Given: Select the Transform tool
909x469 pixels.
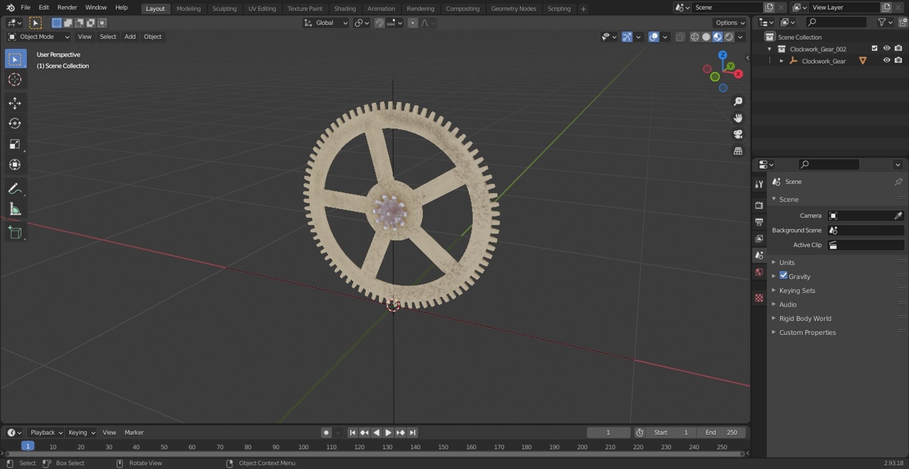Looking at the screenshot, I should pyautogui.click(x=15, y=165).
